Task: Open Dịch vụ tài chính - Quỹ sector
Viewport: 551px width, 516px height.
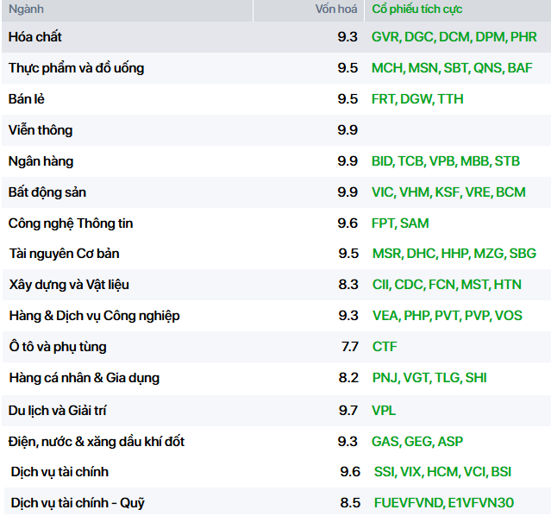Action: pyautogui.click(x=278, y=503)
